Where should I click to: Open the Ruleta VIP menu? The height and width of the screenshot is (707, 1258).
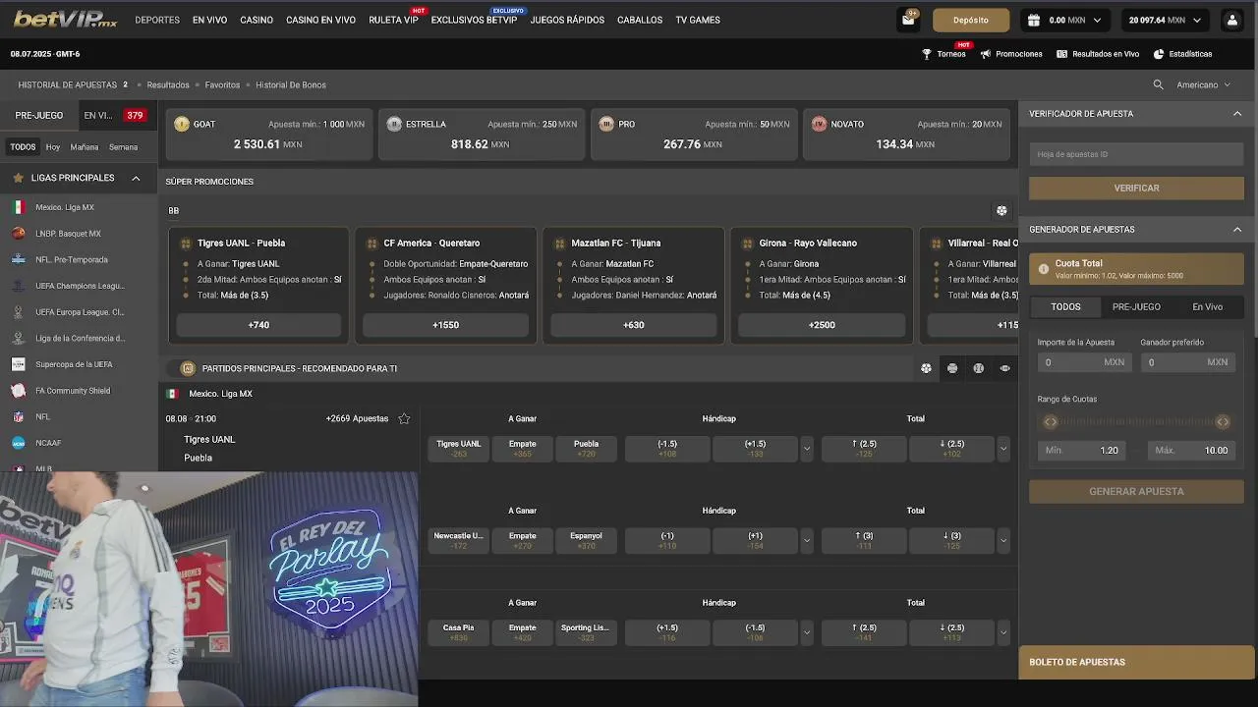coord(393,20)
